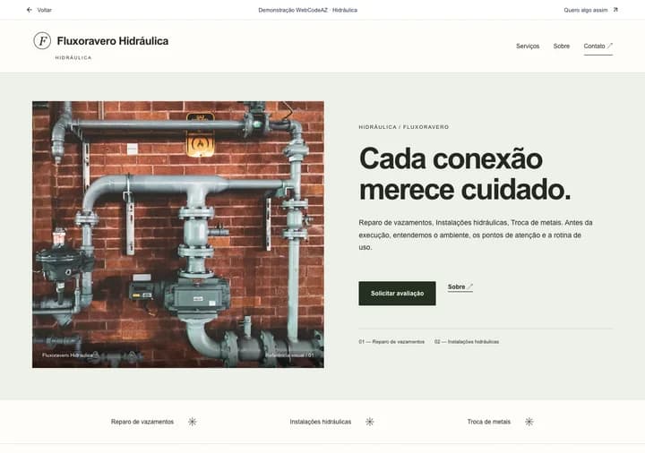Click Reparo de vazamentos in the bottom strip
645x453 pixels.
coord(142,422)
